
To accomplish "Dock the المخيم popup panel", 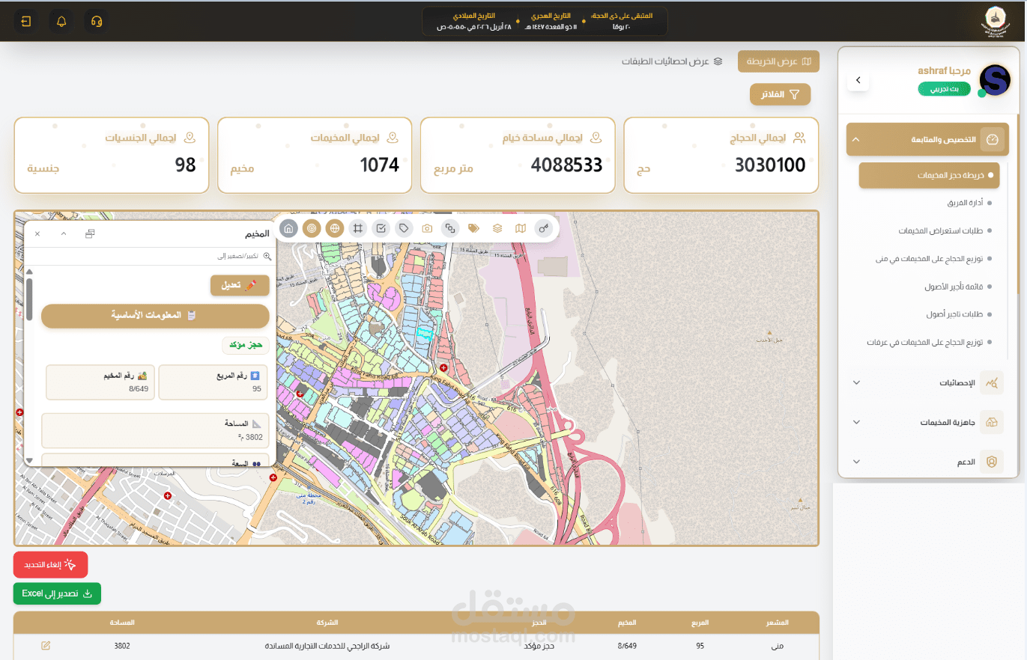I will [90, 234].
